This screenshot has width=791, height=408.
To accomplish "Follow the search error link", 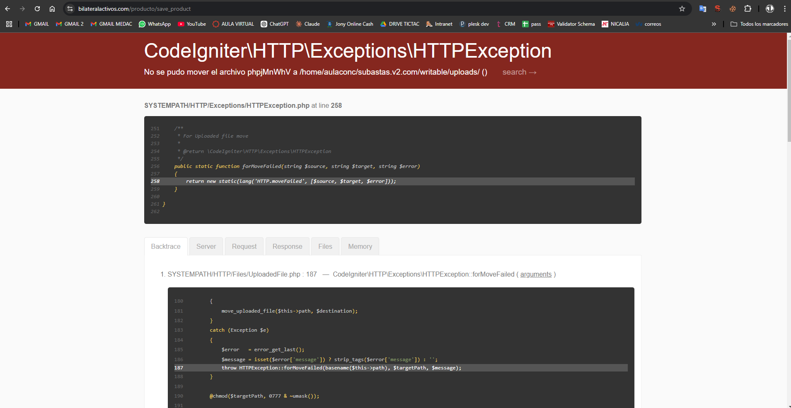I will click(x=519, y=72).
